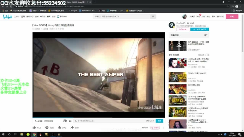Toggle danmaku display switch
This screenshot has width=244, height=137.
click(65, 121)
